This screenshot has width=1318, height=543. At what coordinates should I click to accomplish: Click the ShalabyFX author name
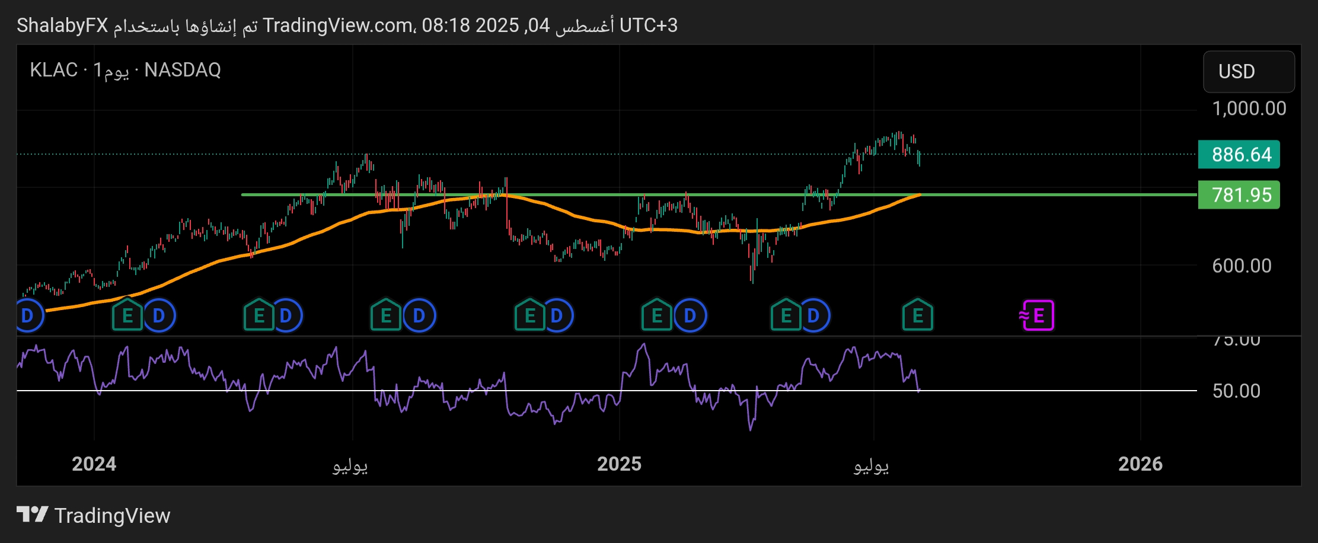pyautogui.click(x=62, y=25)
